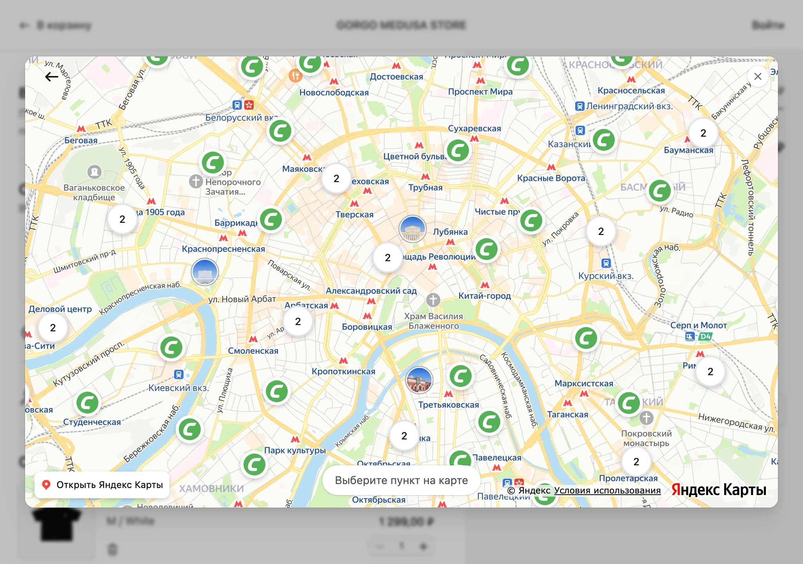Open the cluster of 2 above Курский вокзал
Image resolution: width=803 pixels, height=564 pixels.
[601, 231]
